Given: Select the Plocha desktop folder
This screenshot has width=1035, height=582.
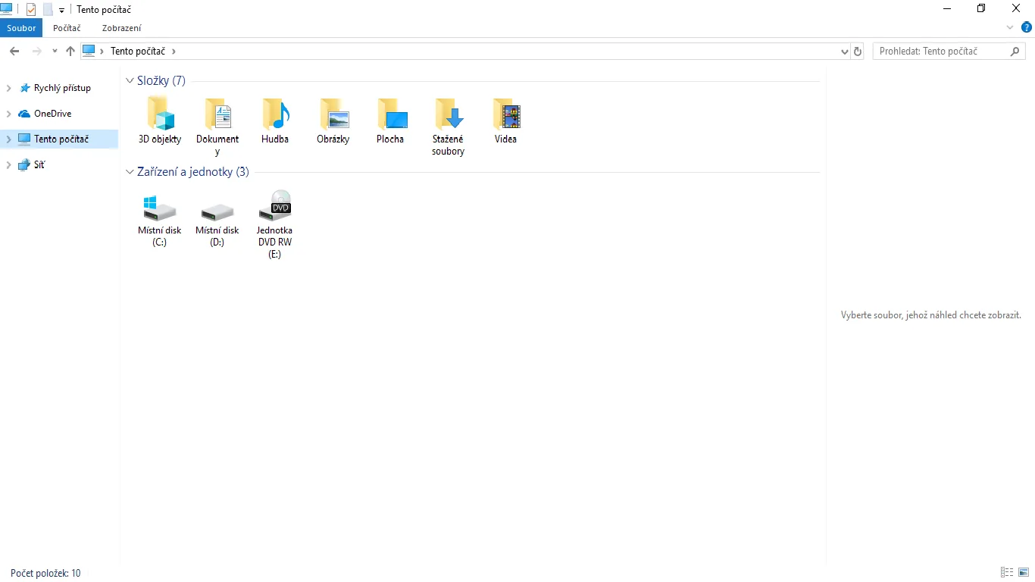Looking at the screenshot, I should pyautogui.click(x=390, y=120).
